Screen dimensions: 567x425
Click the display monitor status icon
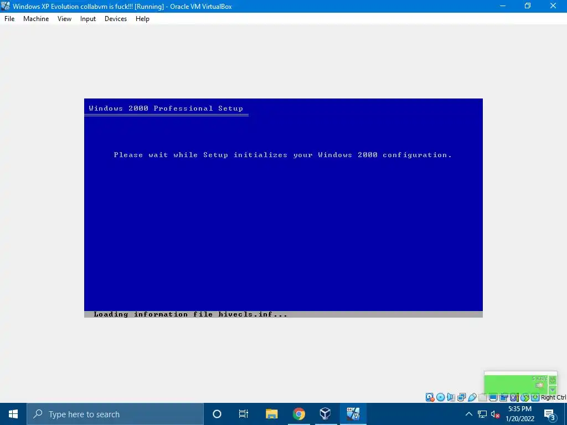coord(493,397)
